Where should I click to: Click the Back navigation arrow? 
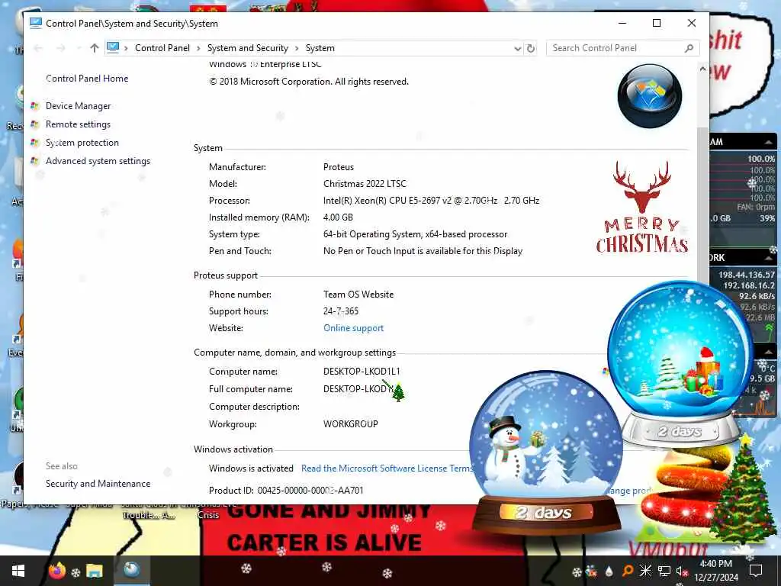tap(38, 48)
